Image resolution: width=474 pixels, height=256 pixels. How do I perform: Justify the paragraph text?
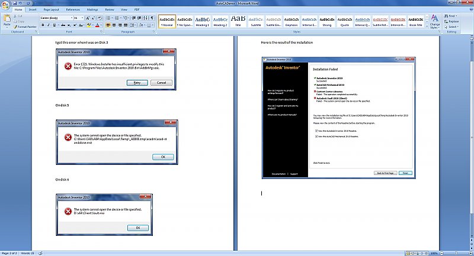[x=126, y=25]
